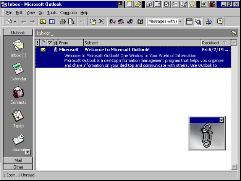Open Print Preview

click(x=71, y=21)
